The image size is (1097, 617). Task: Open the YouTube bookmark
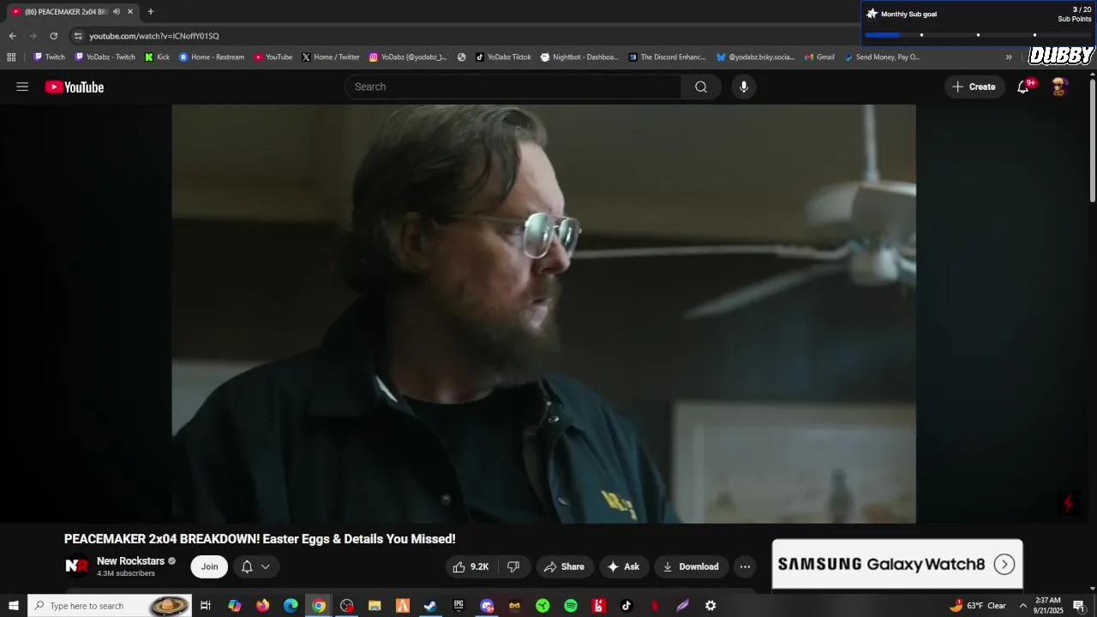coord(273,57)
